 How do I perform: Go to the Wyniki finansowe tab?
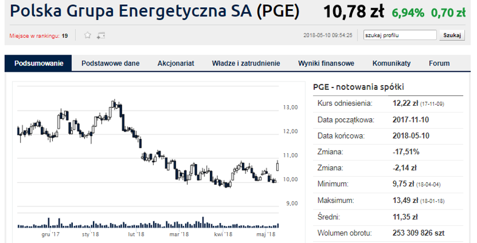pos(326,63)
